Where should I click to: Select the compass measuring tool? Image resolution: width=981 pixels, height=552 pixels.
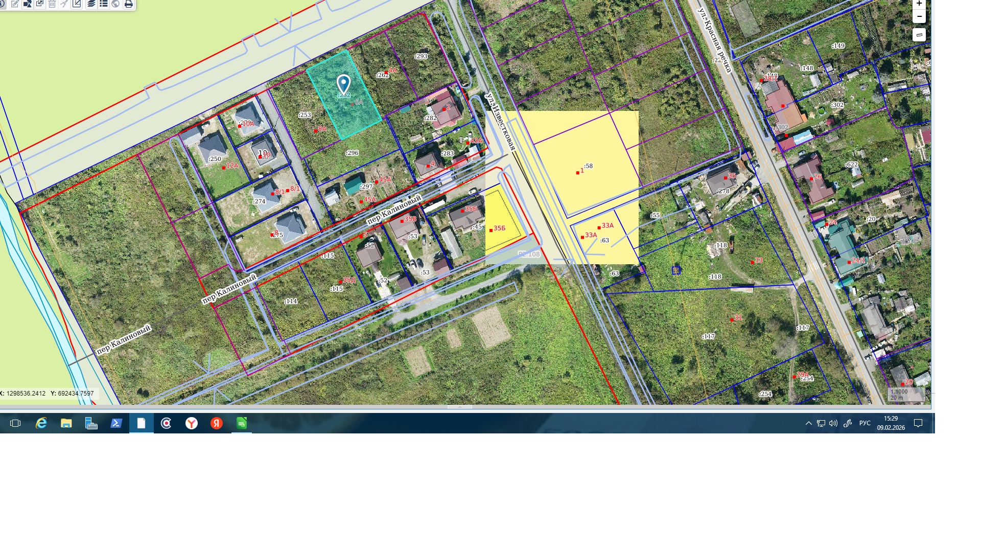[64, 4]
